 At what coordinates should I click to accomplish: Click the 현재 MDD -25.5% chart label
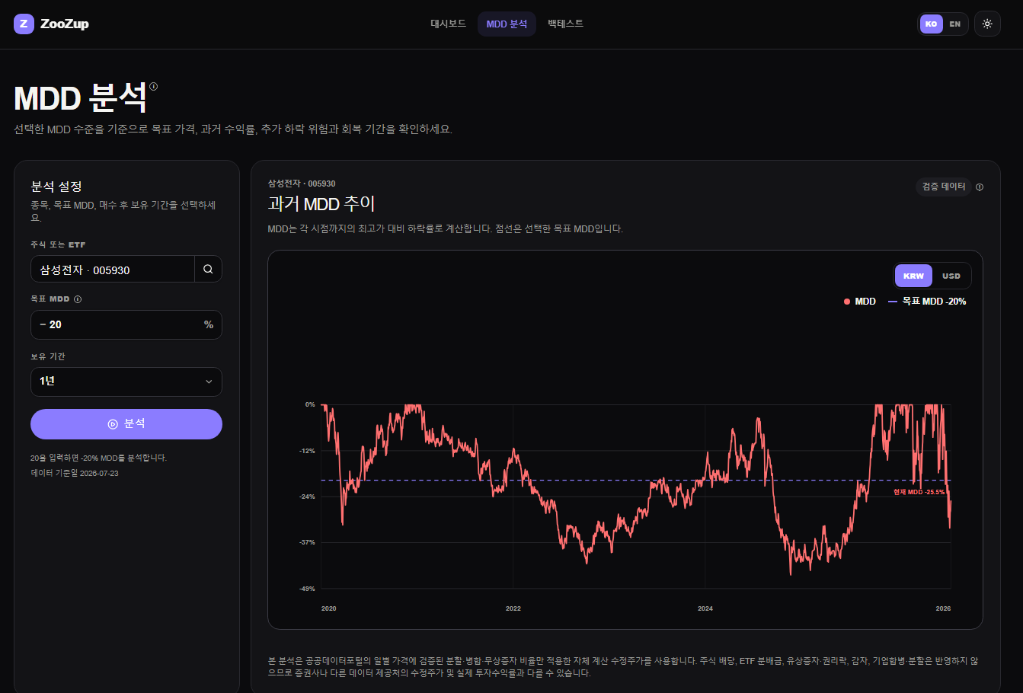coord(919,492)
